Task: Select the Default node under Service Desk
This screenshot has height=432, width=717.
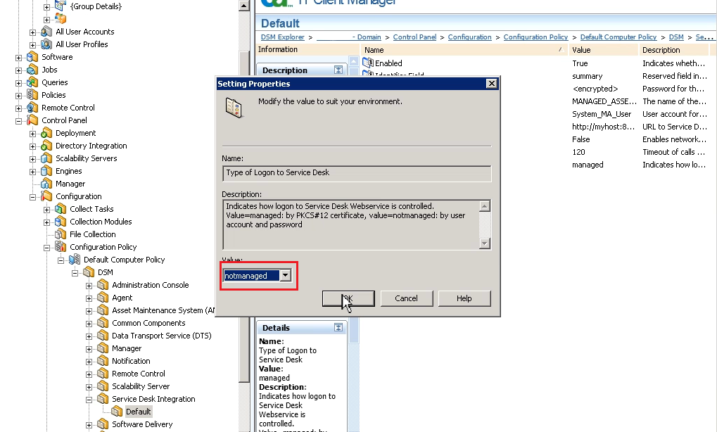Action: pos(138,412)
